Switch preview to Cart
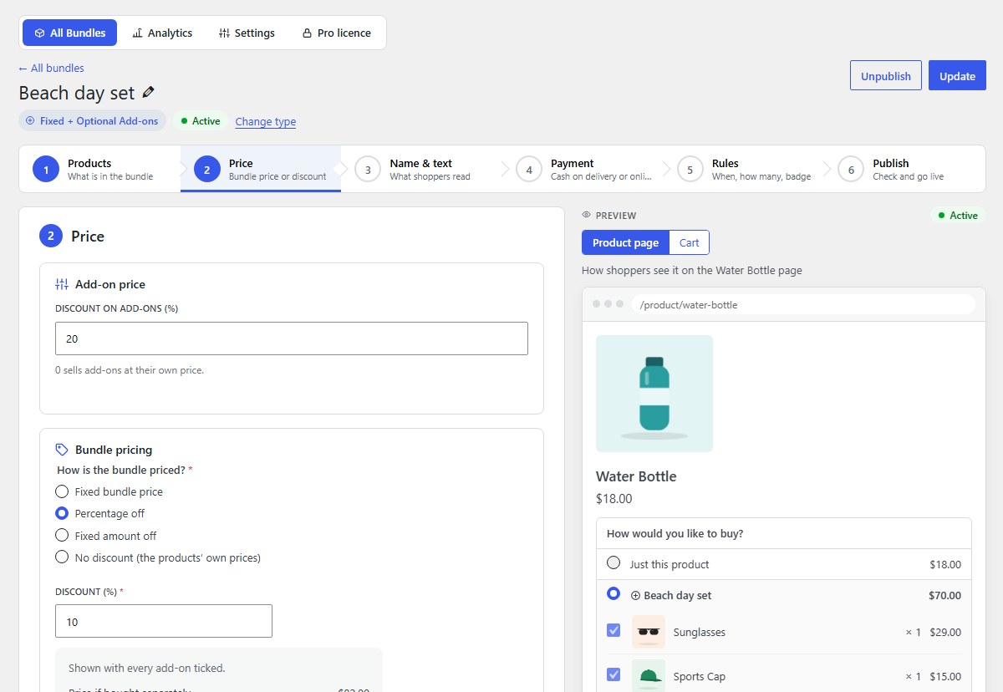Viewport: 1003px width, 692px height. 690,242
